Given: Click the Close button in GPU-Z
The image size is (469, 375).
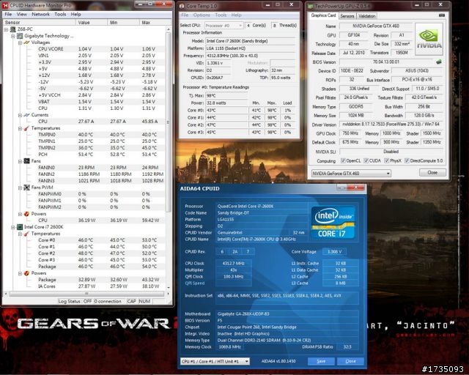Looking at the screenshot, I should [x=432, y=173].
